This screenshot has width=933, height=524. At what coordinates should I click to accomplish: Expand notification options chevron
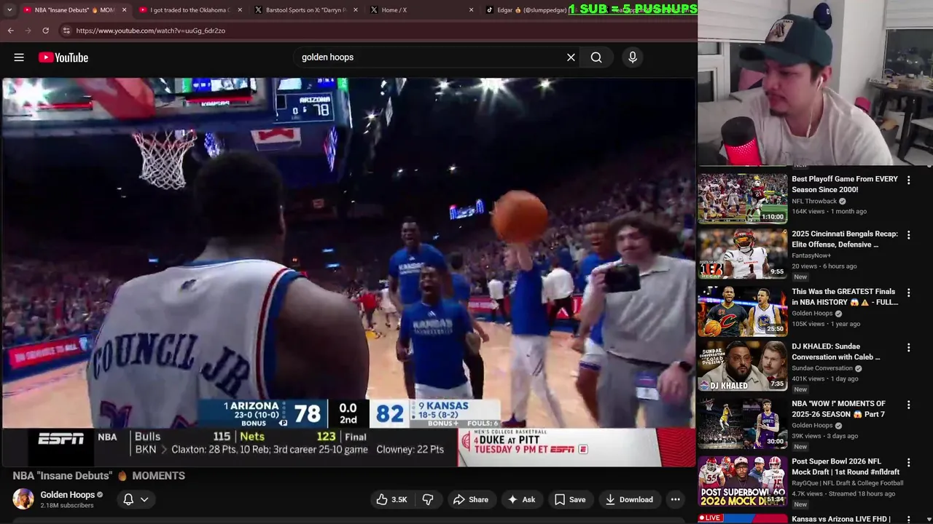point(144,499)
